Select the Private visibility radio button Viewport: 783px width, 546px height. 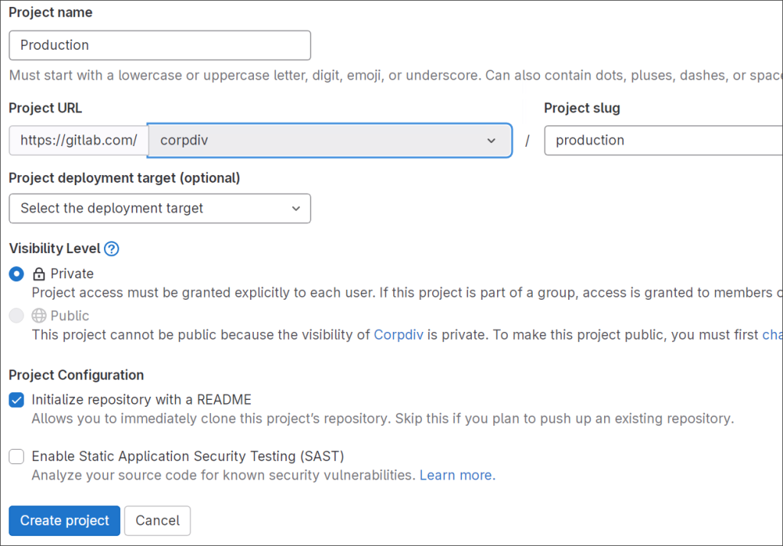click(x=16, y=274)
